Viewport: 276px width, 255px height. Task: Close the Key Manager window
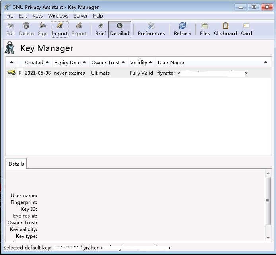coord(267,7)
